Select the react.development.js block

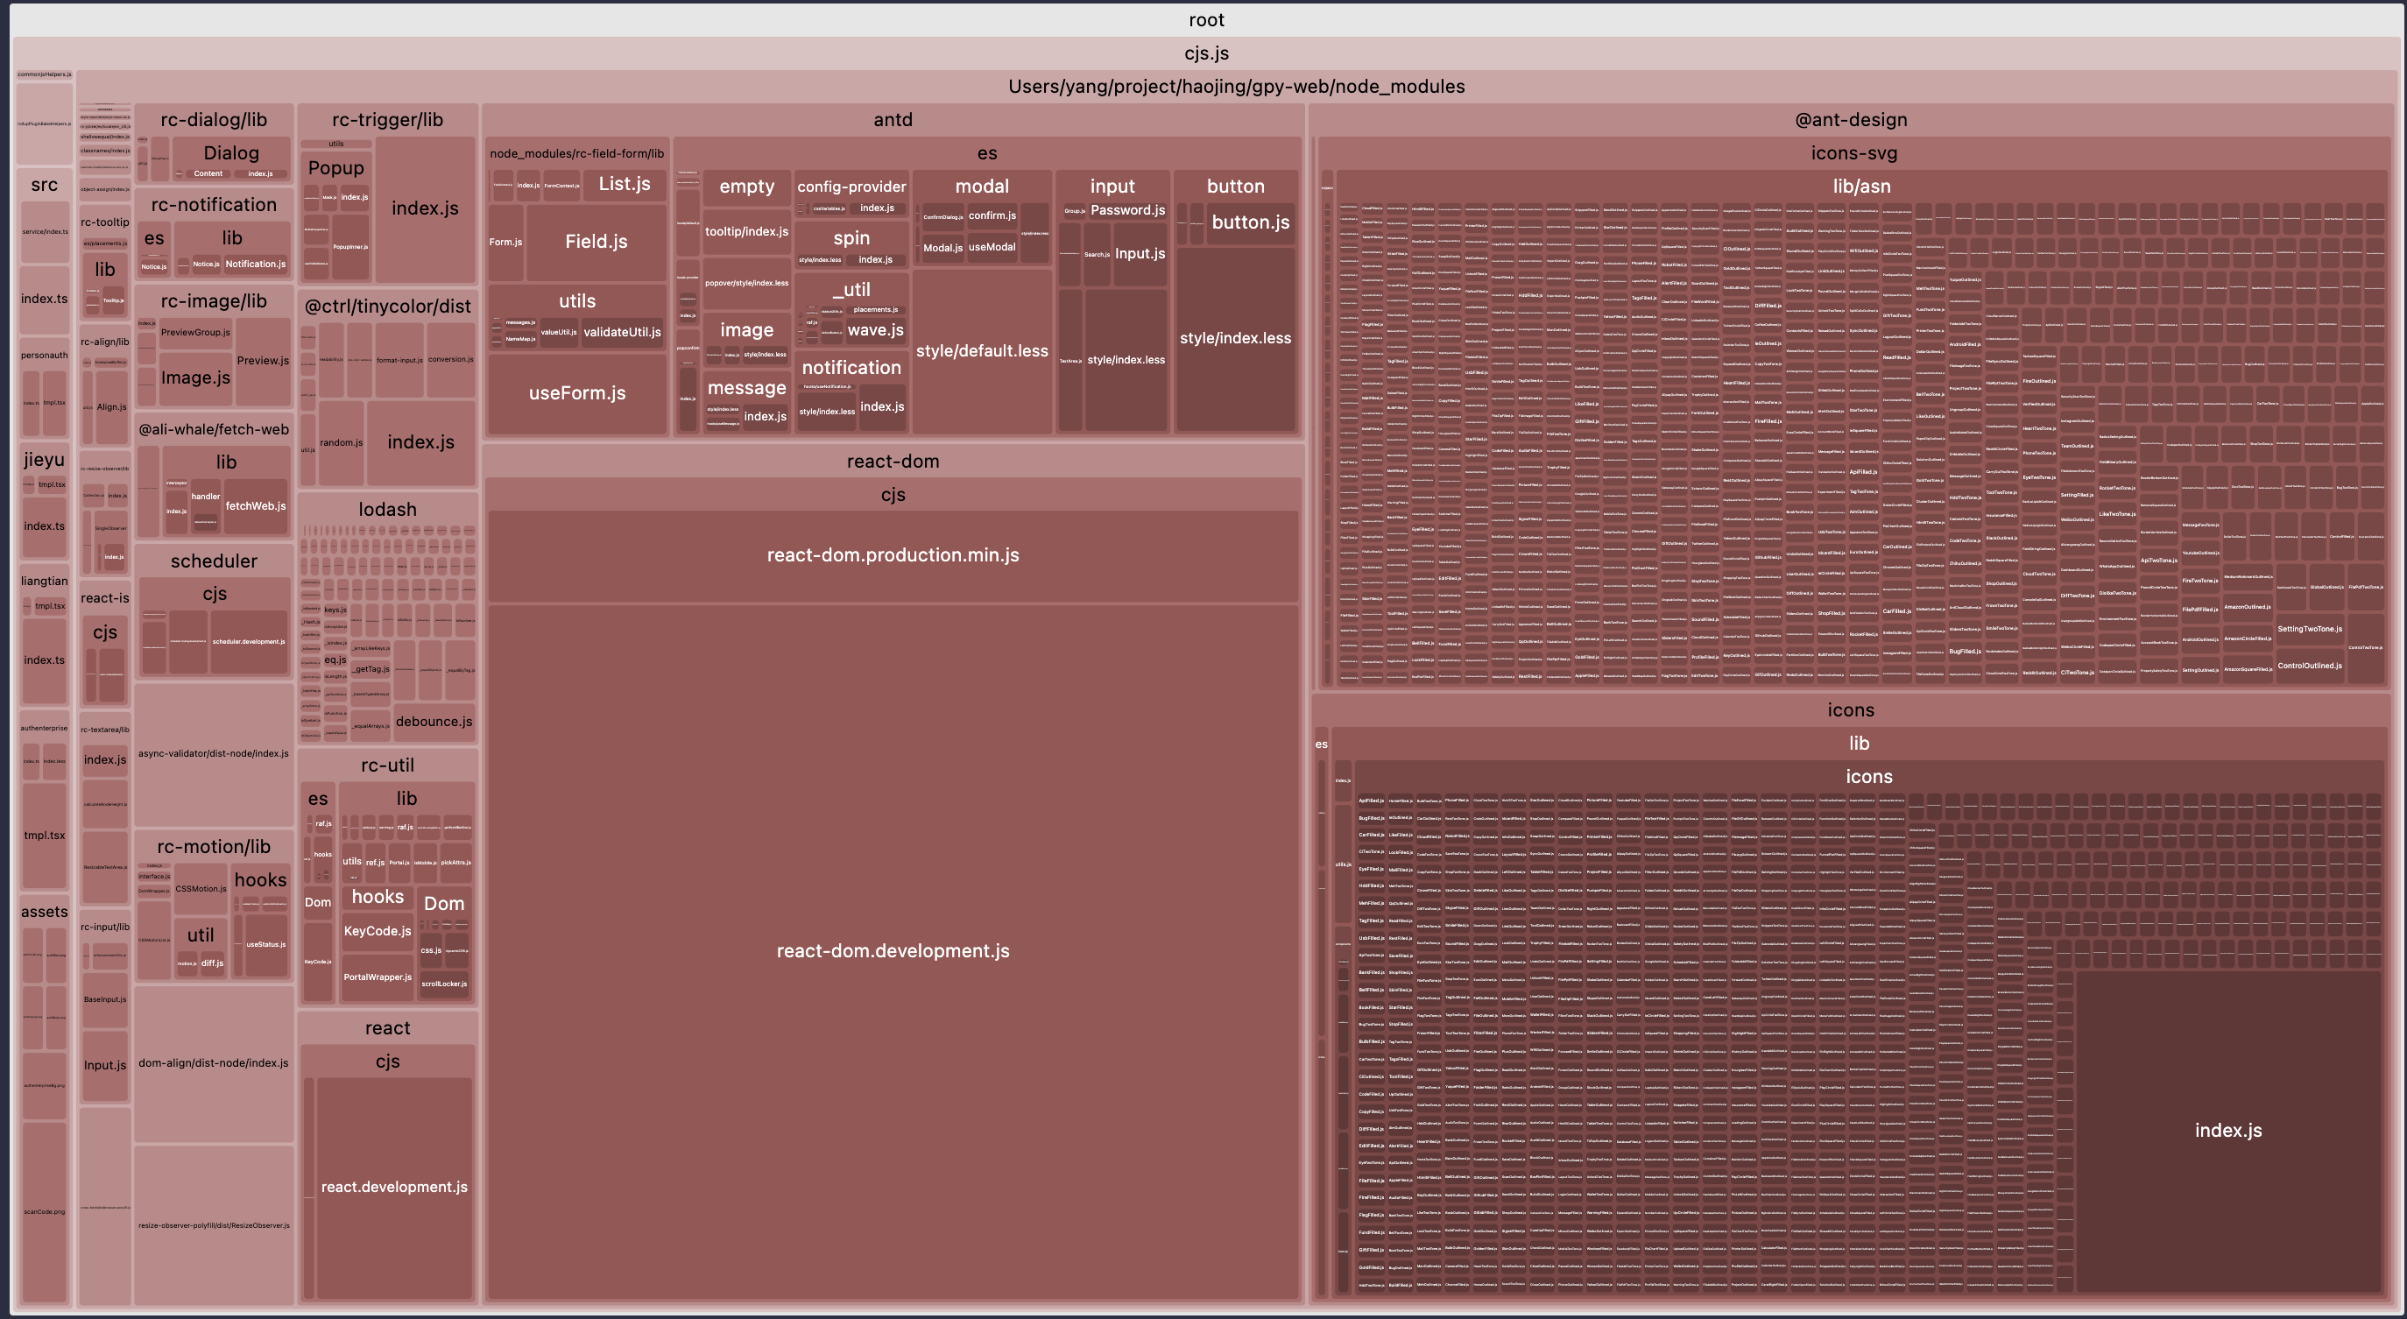tap(393, 1187)
